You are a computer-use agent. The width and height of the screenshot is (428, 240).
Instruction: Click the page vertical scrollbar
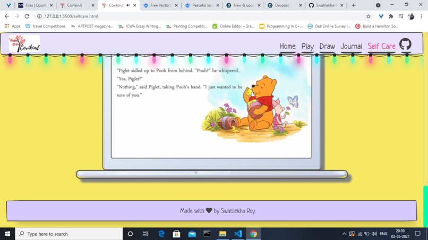(425, 206)
